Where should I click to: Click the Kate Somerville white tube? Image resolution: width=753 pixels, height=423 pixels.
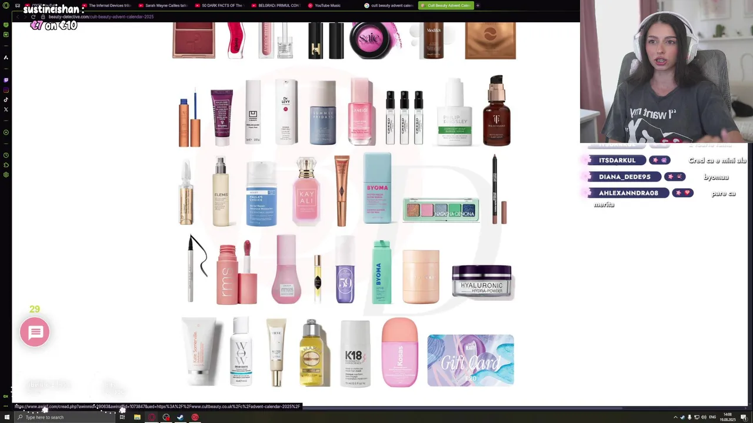(200, 351)
